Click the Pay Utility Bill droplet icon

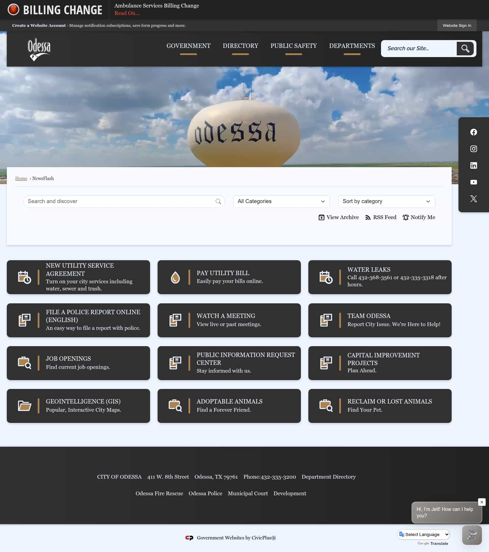[175, 278]
